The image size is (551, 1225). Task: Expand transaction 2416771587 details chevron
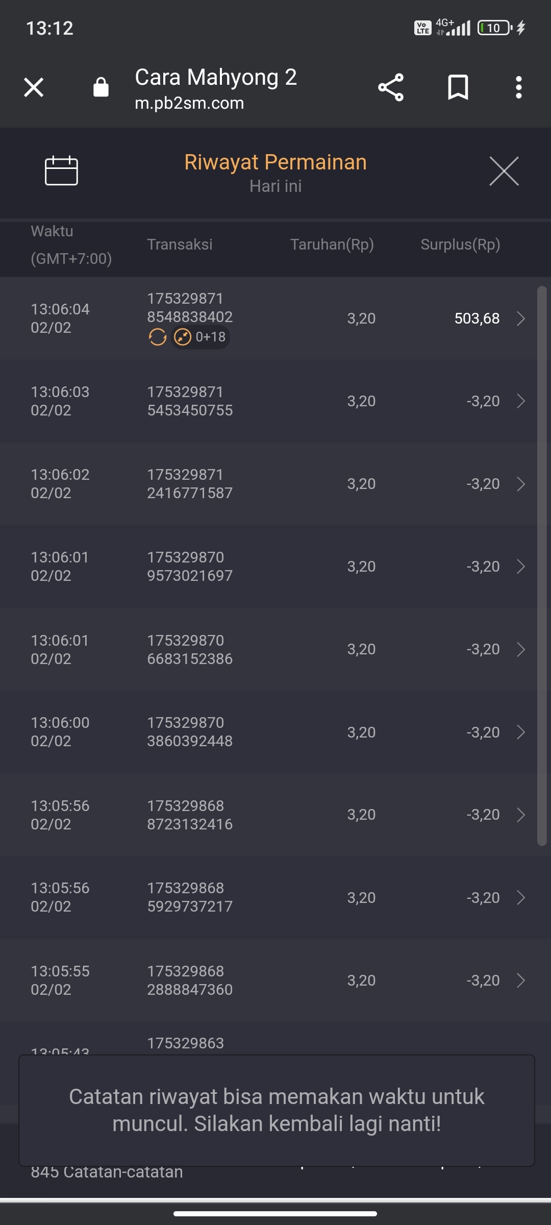(520, 484)
